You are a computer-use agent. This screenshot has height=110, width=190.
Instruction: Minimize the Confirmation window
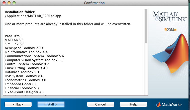[9, 3]
